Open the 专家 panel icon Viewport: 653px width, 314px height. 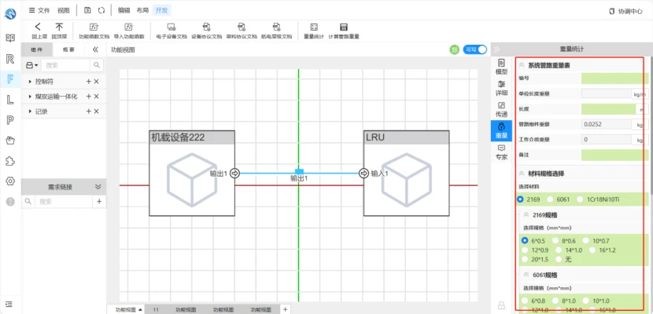pyautogui.click(x=501, y=152)
